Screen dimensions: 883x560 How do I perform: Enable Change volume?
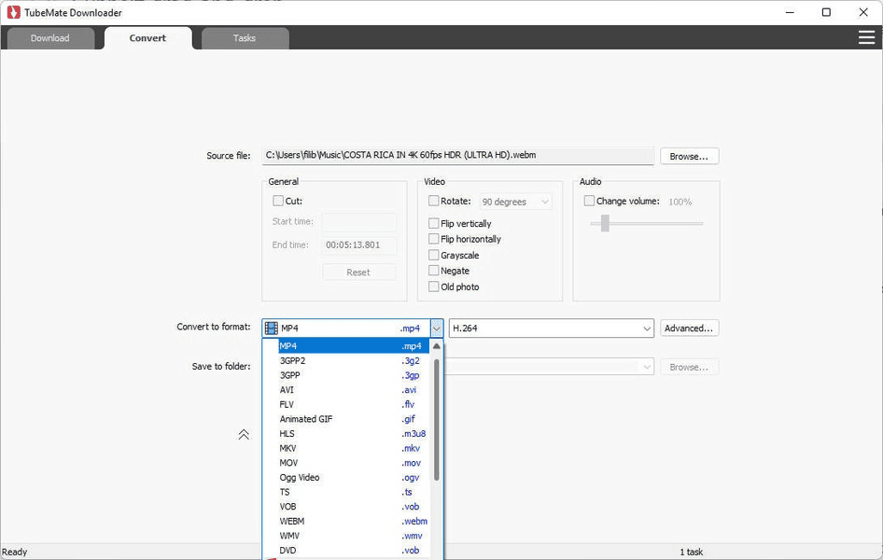589,200
